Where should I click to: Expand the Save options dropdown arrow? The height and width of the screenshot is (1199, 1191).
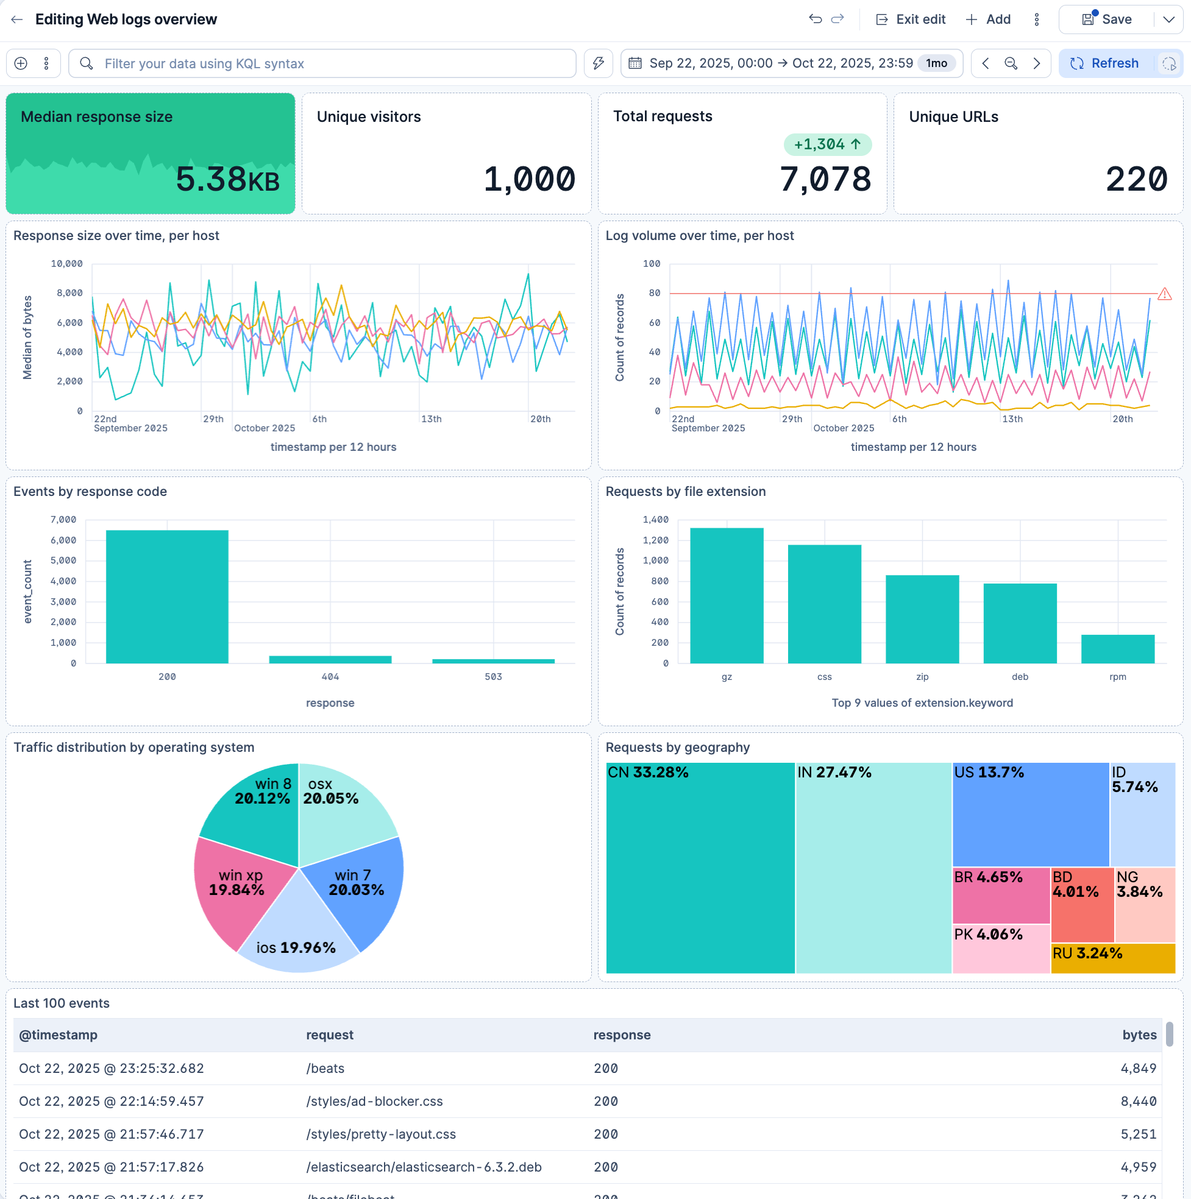tap(1168, 19)
